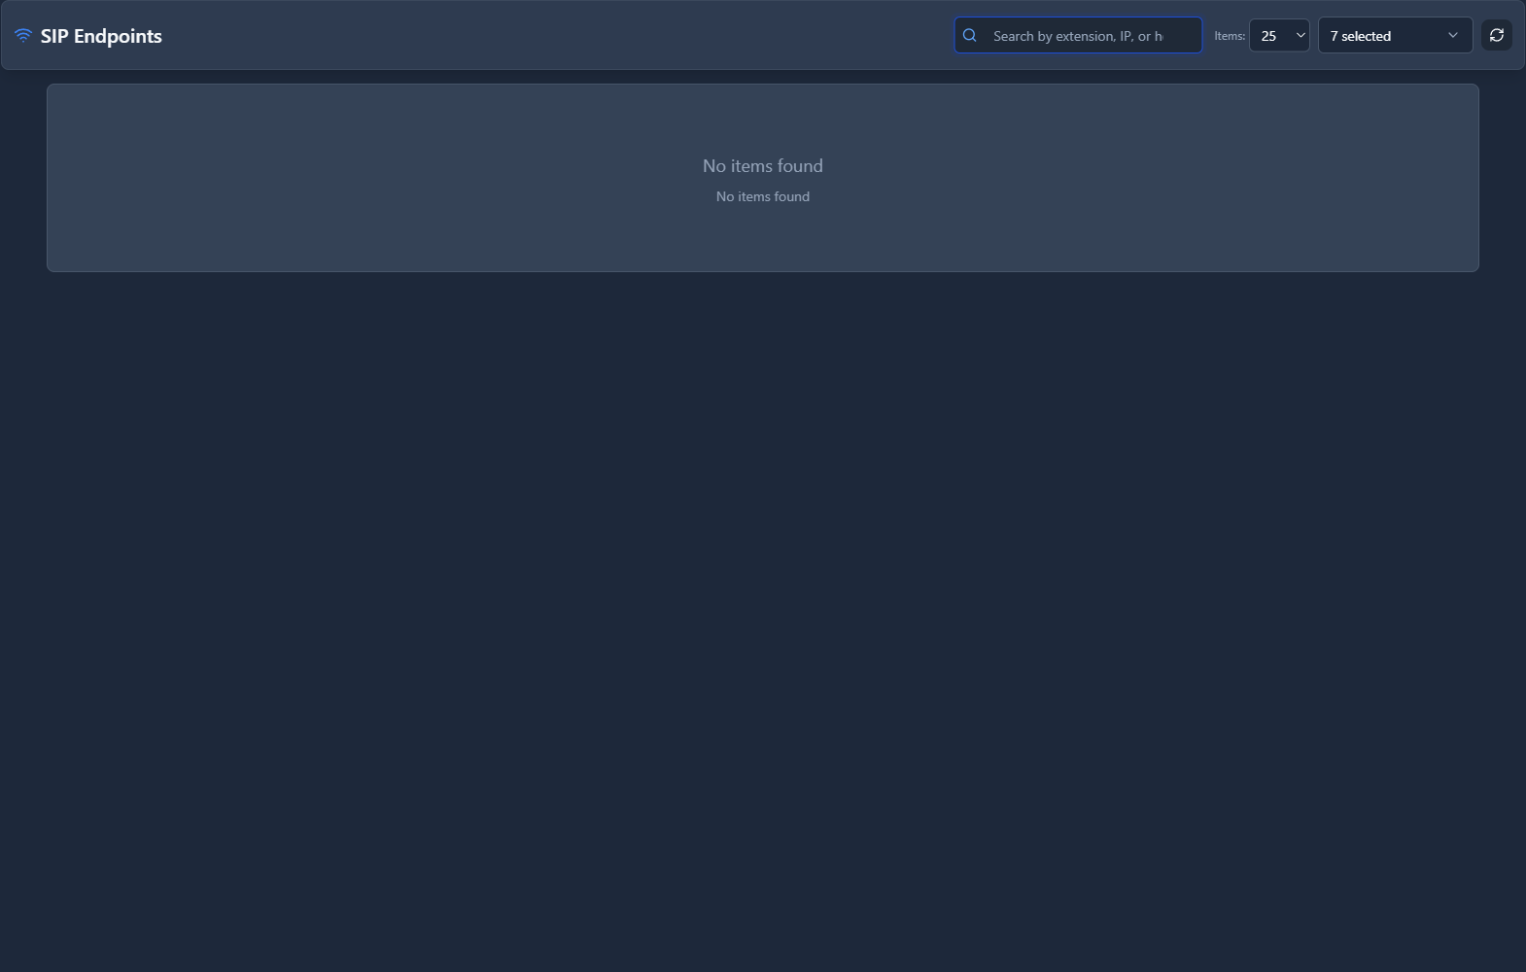Click the empty results panel left of message

click(x=340, y=178)
